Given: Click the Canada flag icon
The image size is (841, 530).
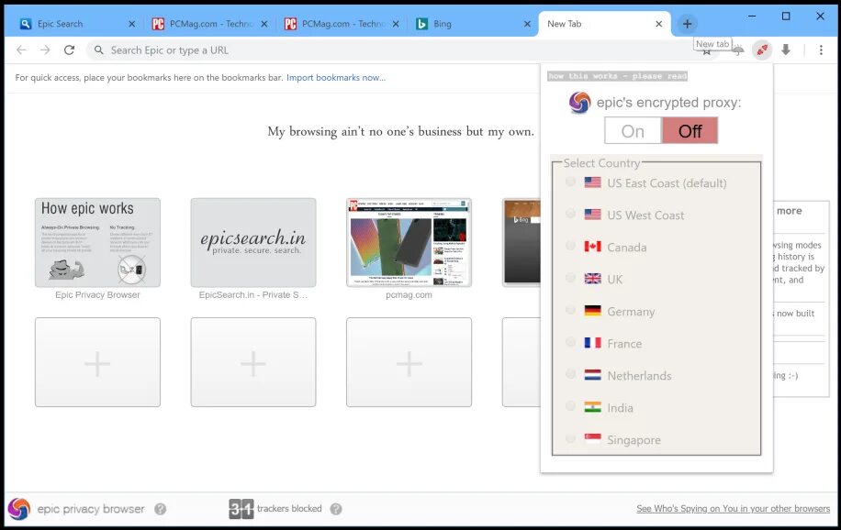Looking at the screenshot, I should (593, 246).
